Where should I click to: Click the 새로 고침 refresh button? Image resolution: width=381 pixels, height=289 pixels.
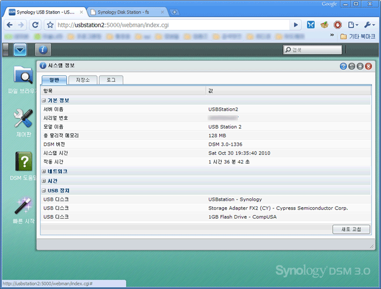click(351, 229)
